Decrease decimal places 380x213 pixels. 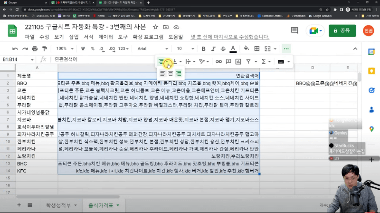pyautogui.click(x=102, y=49)
